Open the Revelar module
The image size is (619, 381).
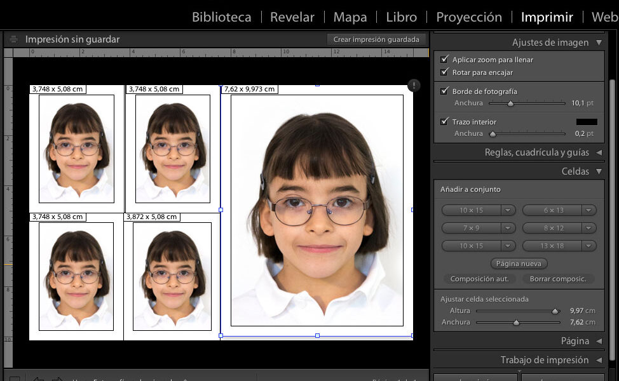coord(292,17)
